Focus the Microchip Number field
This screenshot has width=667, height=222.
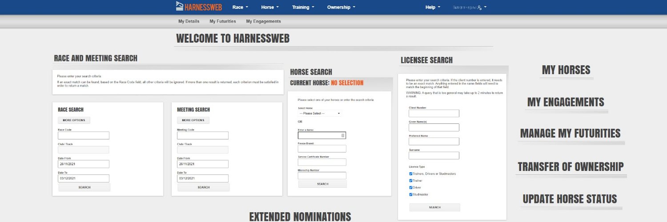322,175
